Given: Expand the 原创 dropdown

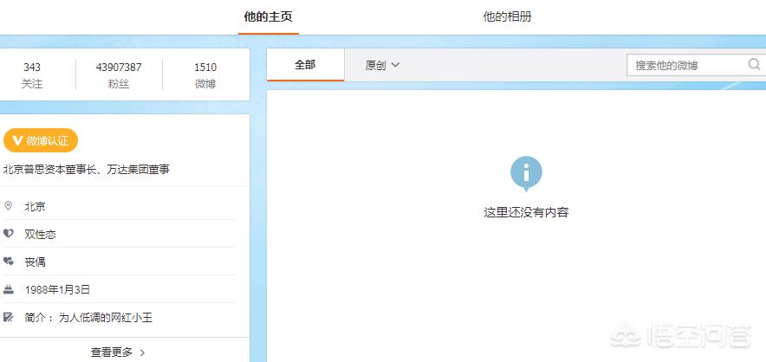Looking at the screenshot, I should click(x=382, y=65).
